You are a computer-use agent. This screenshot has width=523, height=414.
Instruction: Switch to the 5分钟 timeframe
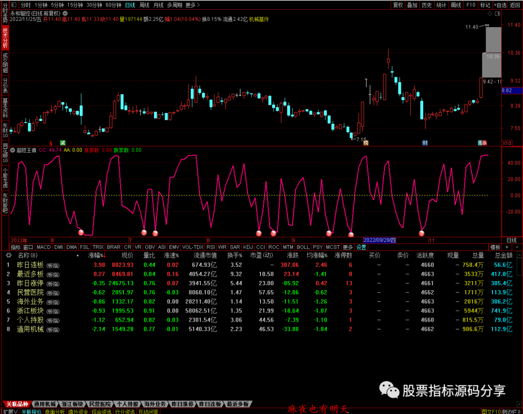tap(57, 5)
